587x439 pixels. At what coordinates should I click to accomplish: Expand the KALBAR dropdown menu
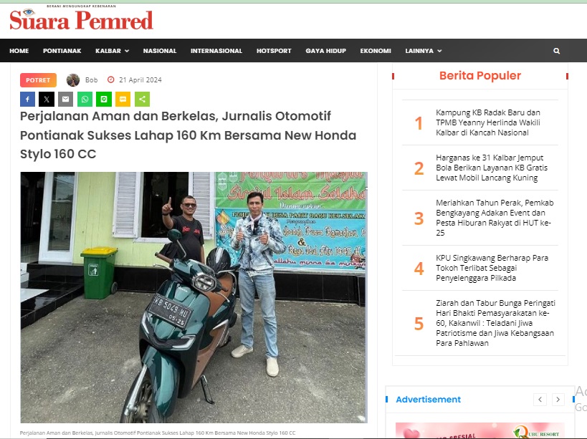point(112,51)
